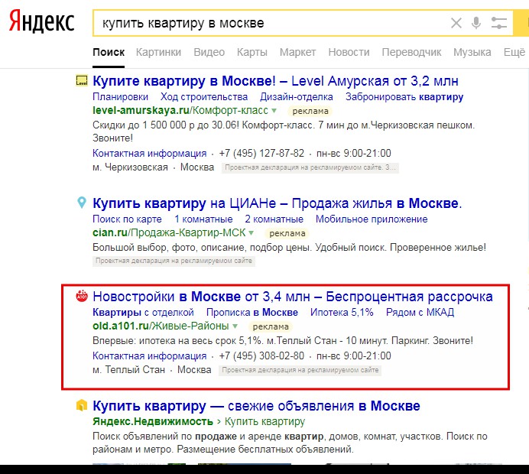529x474 pixels.
Task: Go to the Новости tab
Action: [349, 52]
